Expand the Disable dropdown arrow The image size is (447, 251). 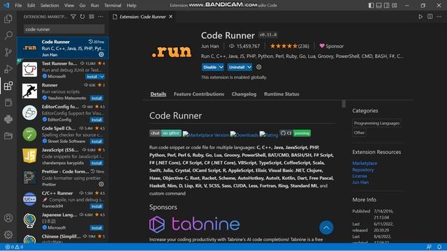221,67
